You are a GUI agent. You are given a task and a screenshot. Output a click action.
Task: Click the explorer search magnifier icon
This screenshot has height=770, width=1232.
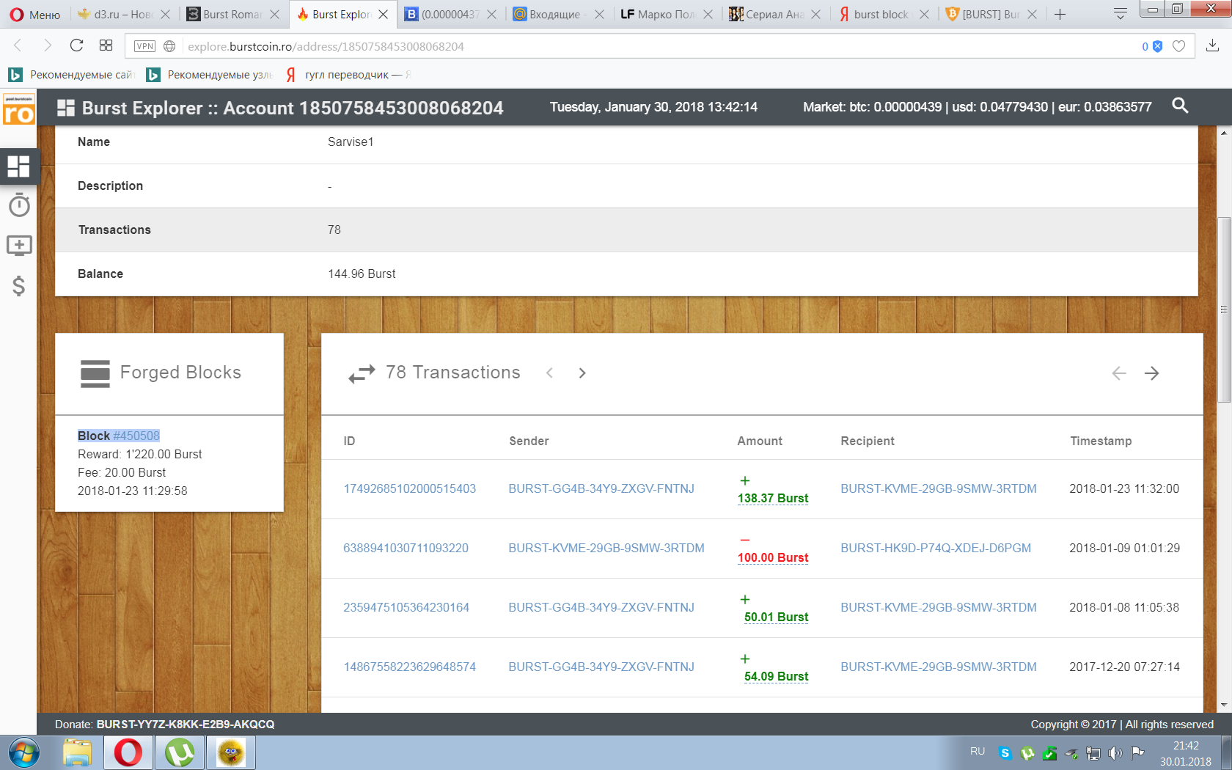point(1180,106)
